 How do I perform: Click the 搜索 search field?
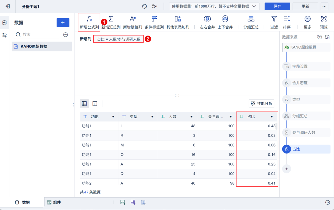click(x=37, y=35)
